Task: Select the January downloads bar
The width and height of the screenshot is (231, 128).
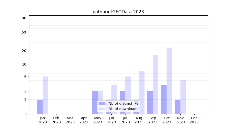Action: click(45, 95)
